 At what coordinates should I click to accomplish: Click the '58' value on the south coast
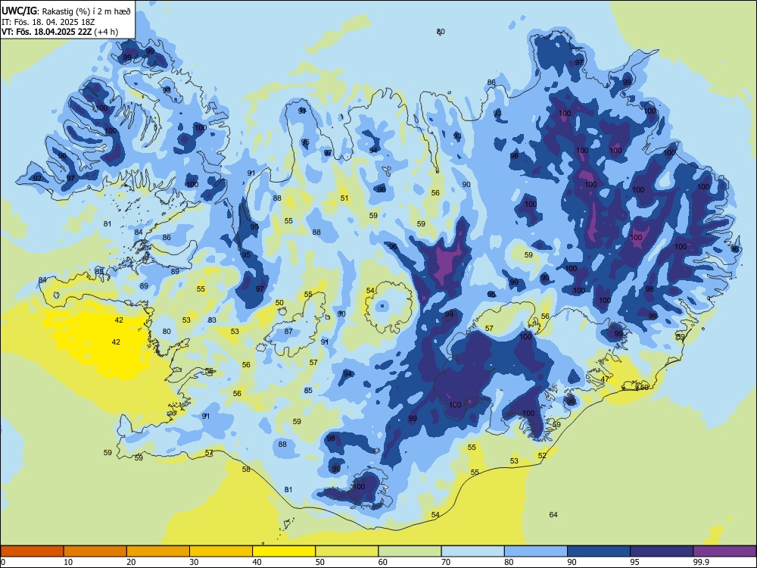click(246, 469)
